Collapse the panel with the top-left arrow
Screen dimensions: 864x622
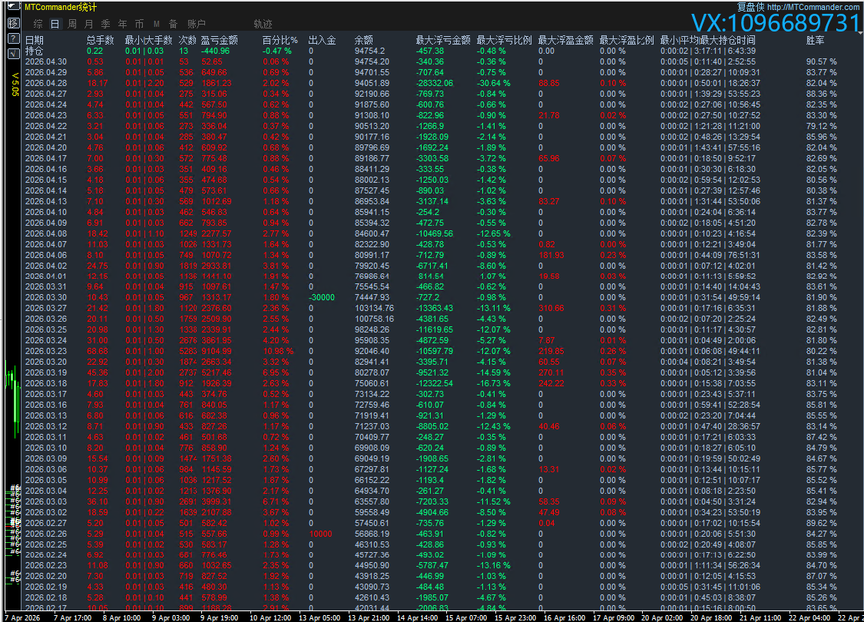[x=14, y=6]
